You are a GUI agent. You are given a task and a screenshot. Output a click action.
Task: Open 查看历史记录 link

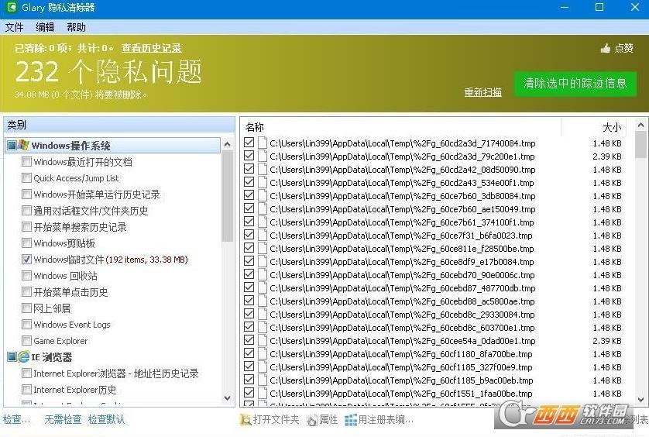click(x=151, y=48)
